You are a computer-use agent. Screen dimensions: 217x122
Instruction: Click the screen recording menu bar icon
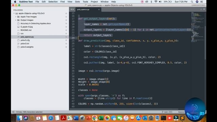coord(142,2)
